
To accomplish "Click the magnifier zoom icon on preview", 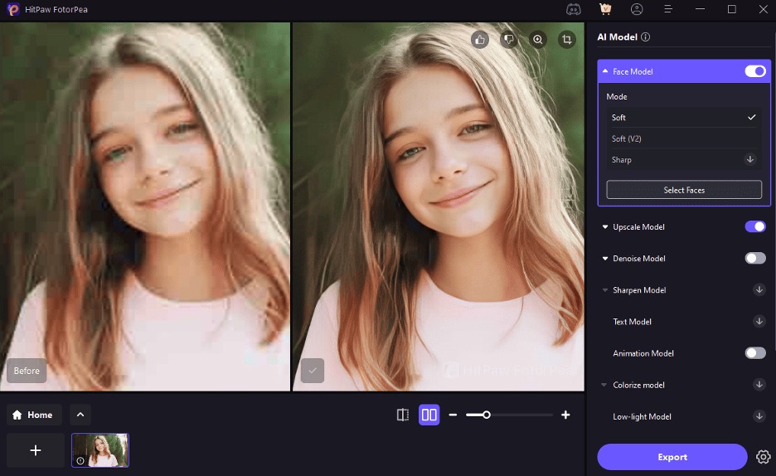I will click(538, 40).
